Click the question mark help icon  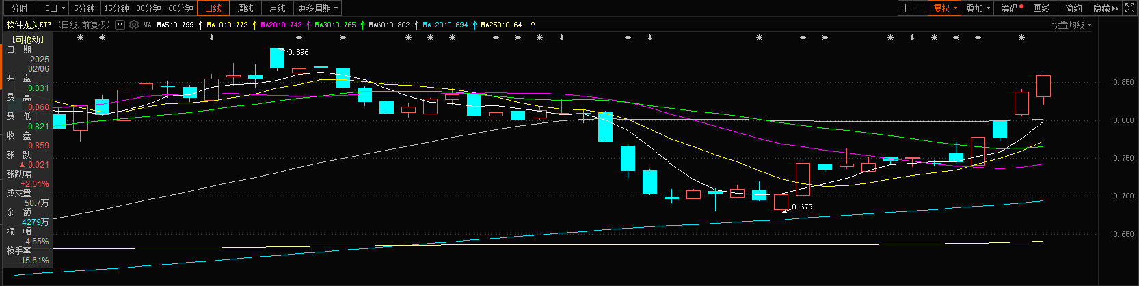[120, 25]
